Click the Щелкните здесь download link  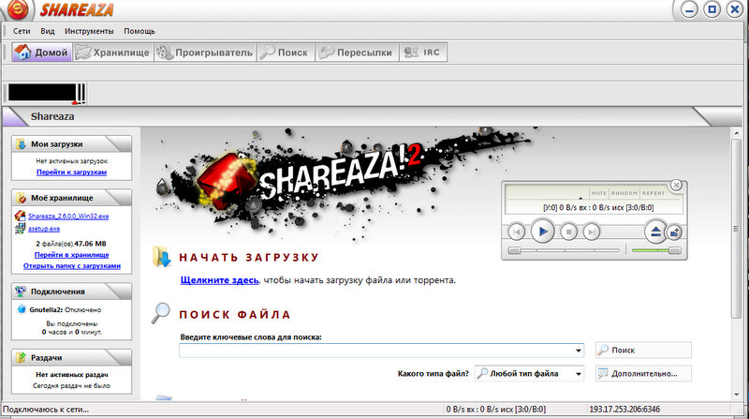(219, 280)
